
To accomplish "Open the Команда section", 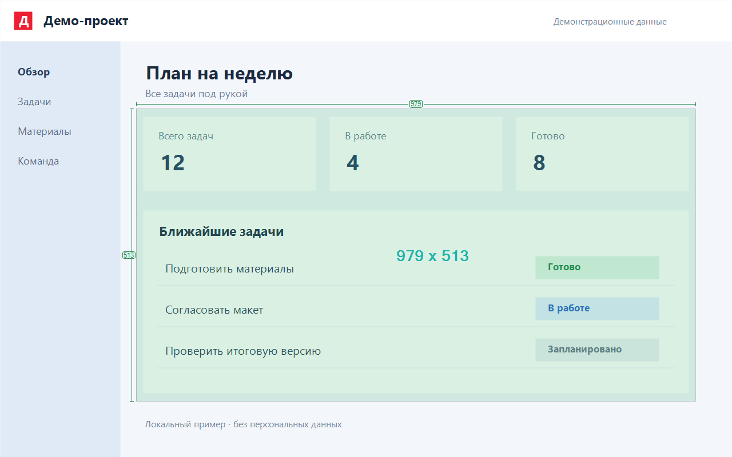I will [38, 161].
